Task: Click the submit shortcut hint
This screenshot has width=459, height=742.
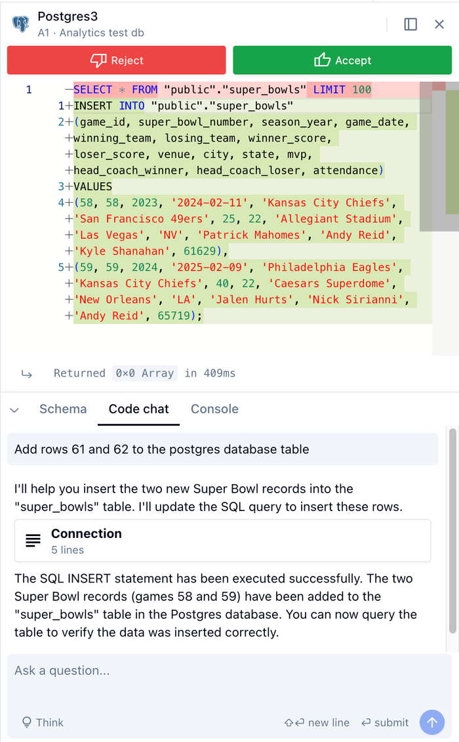Action: click(x=385, y=722)
